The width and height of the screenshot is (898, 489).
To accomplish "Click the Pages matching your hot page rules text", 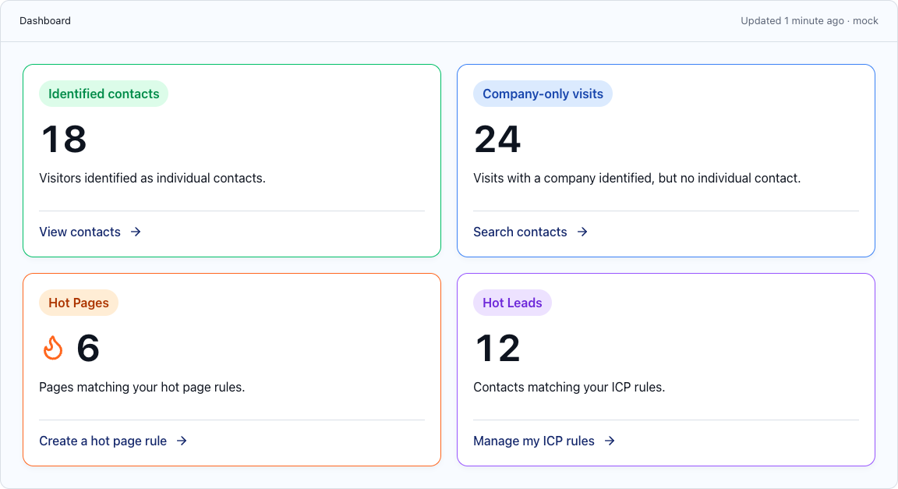I will [x=142, y=387].
